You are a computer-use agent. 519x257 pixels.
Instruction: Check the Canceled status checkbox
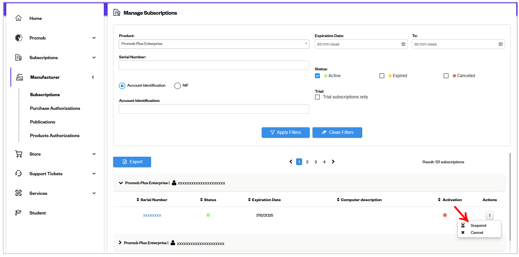(446, 76)
